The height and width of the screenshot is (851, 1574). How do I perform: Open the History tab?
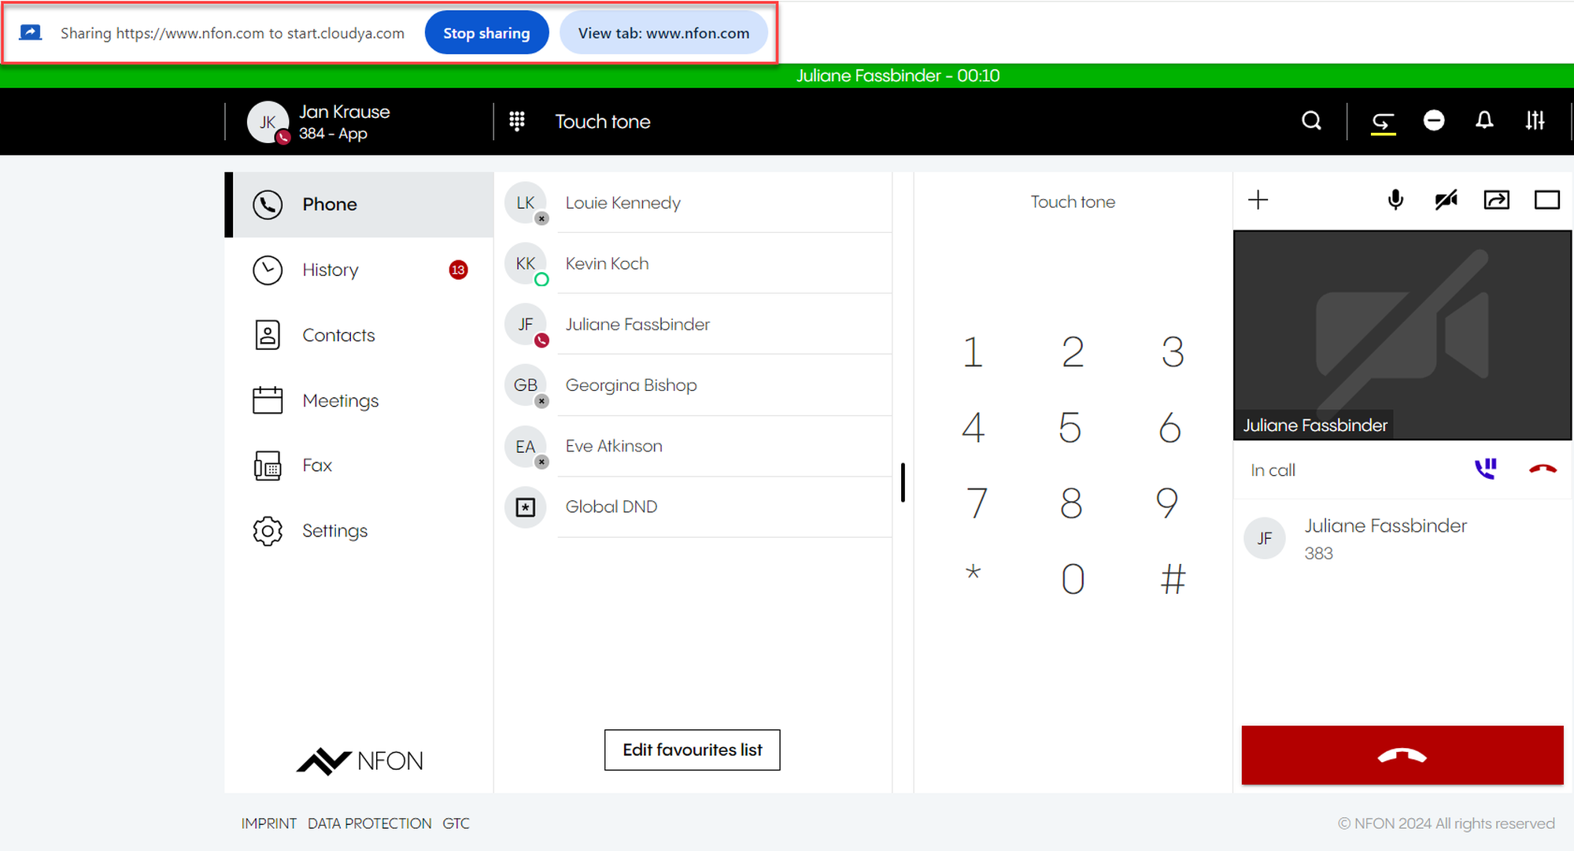[330, 270]
